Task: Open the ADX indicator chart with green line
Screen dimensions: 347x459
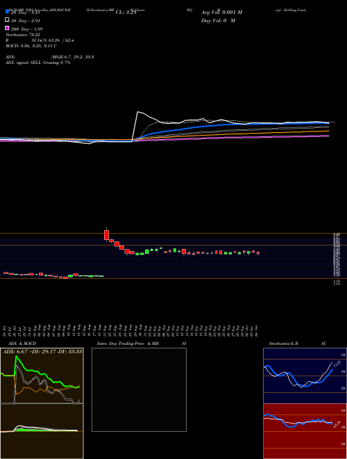Action: [x=42, y=376]
